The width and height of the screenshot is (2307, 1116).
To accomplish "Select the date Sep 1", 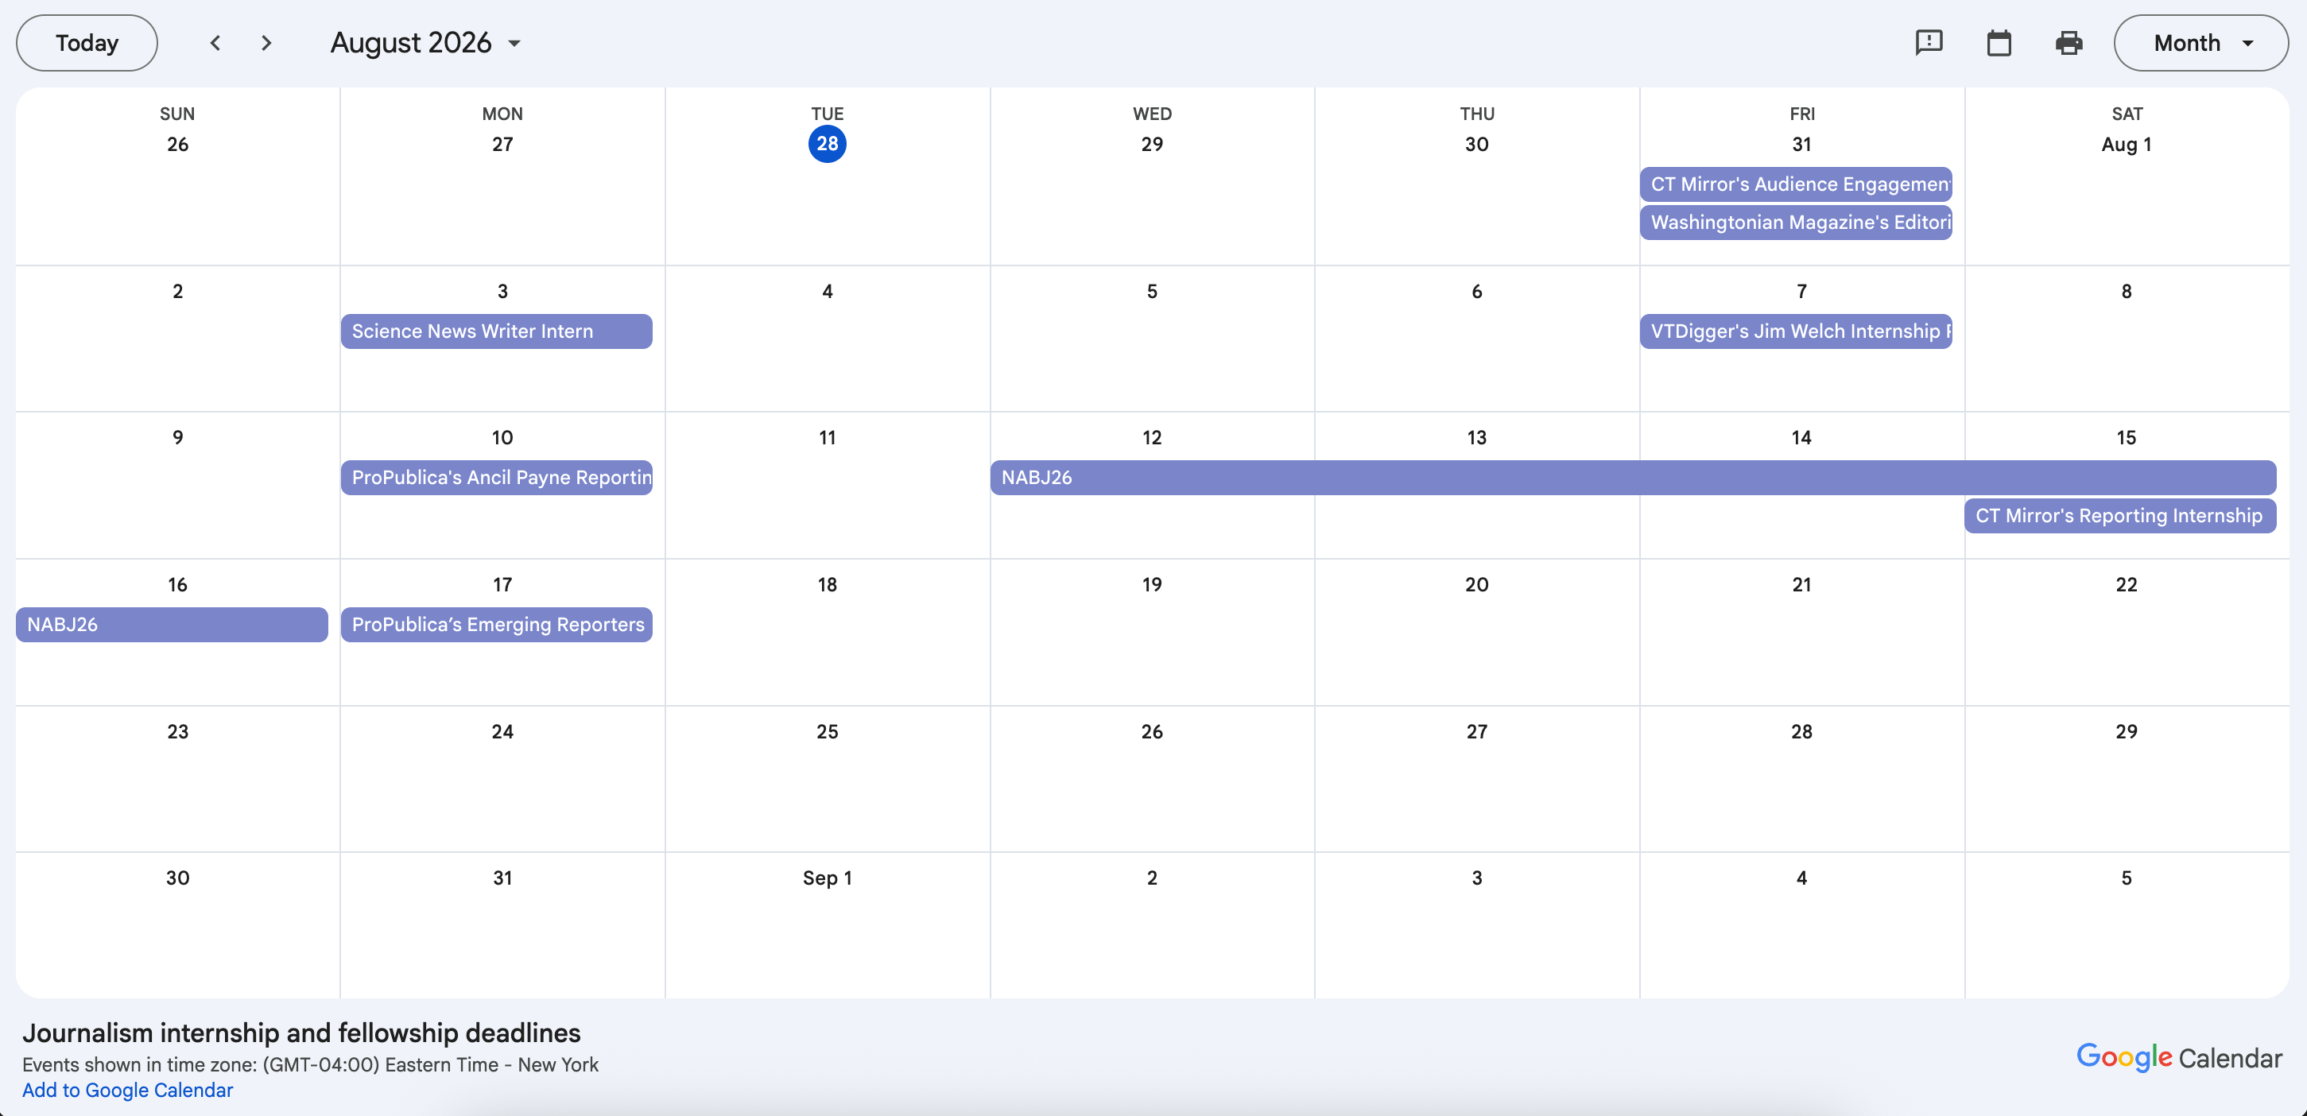I will [827, 878].
